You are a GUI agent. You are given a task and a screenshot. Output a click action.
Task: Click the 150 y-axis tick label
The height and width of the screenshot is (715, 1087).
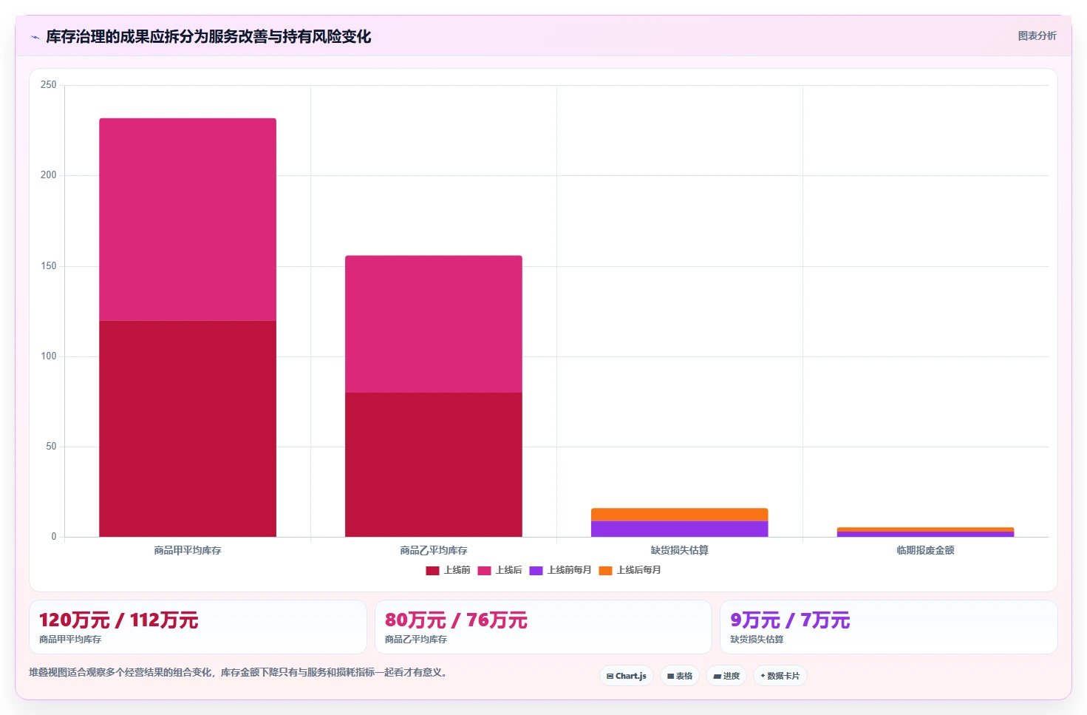pyautogui.click(x=49, y=266)
